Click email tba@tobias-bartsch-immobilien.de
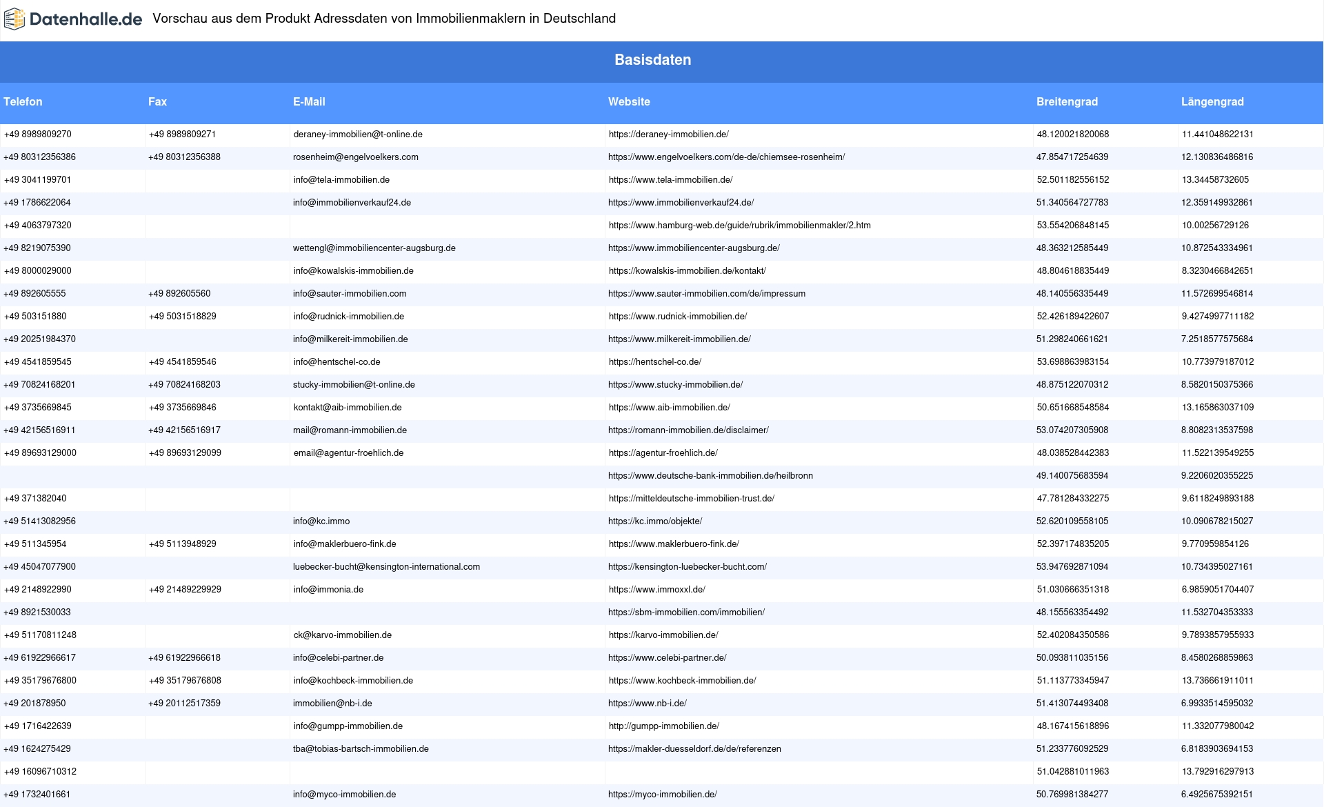 click(x=361, y=749)
